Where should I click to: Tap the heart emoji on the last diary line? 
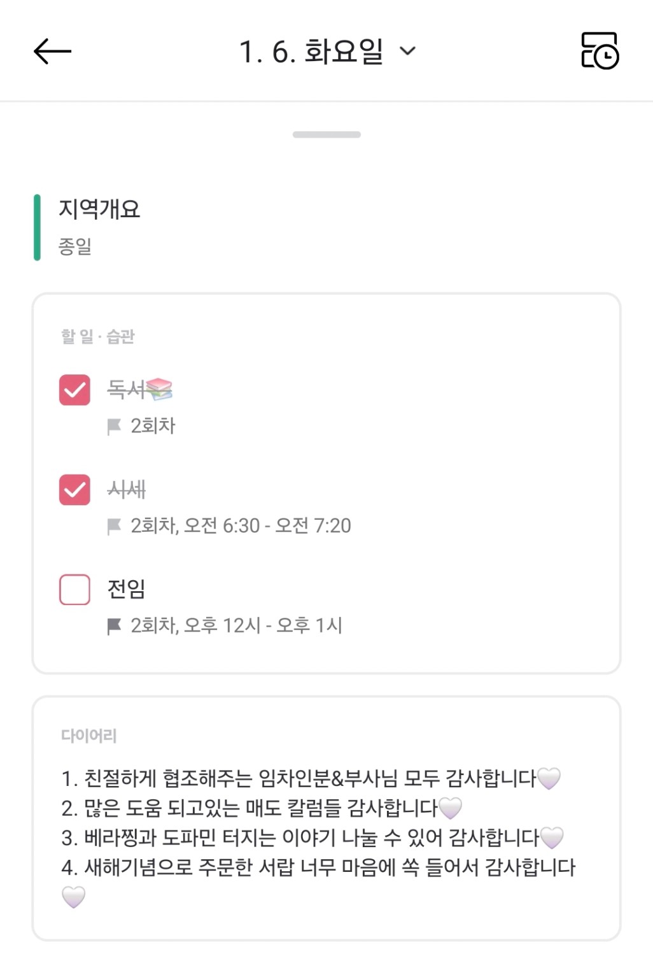(x=73, y=897)
